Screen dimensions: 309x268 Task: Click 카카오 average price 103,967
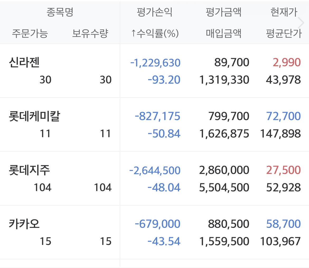280,241
